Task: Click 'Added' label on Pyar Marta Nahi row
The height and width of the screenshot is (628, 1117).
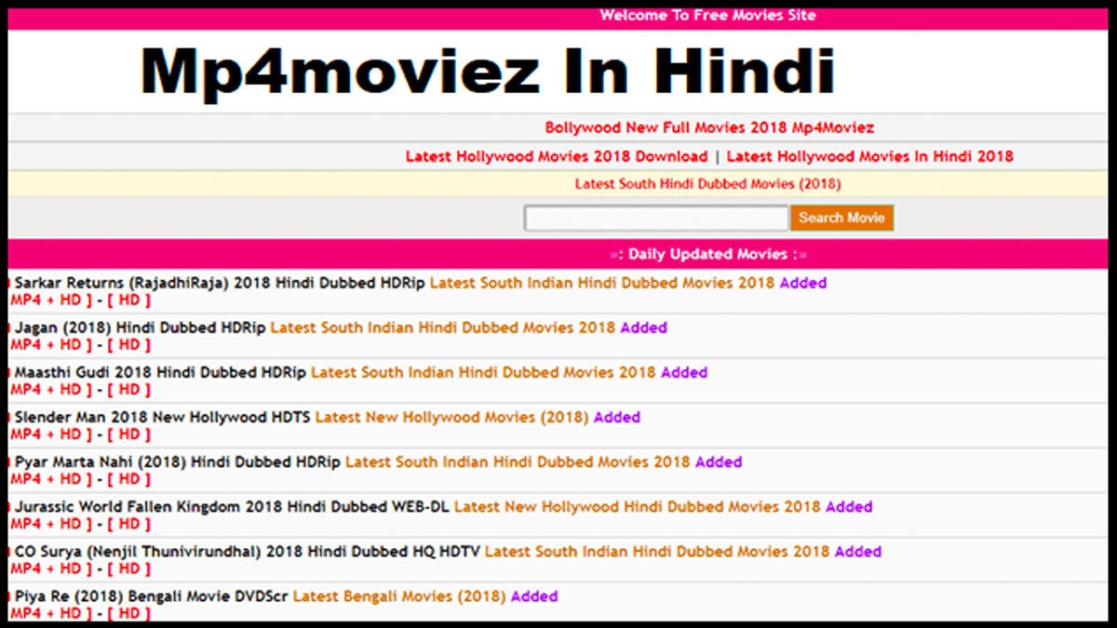Action: [x=719, y=462]
